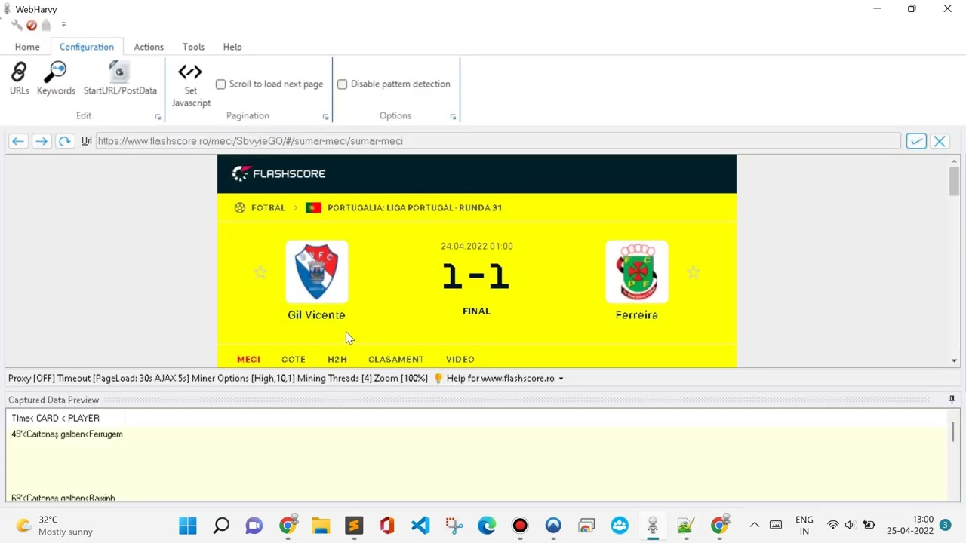Show hidden system tray icons
The image size is (966, 543).
point(754,526)
